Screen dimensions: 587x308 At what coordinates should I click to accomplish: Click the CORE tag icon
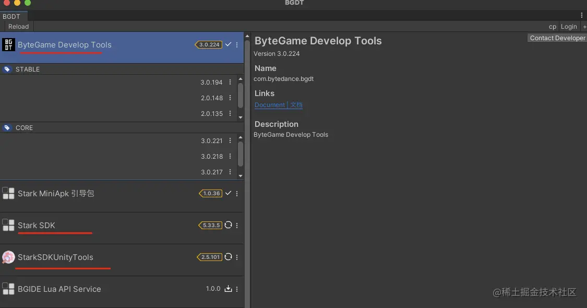(x=7, y=128)
